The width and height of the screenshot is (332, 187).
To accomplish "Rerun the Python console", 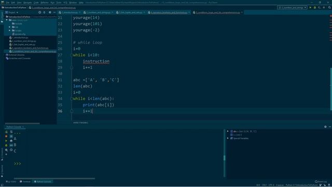I will pyautogui.click(x=6, y=132).
